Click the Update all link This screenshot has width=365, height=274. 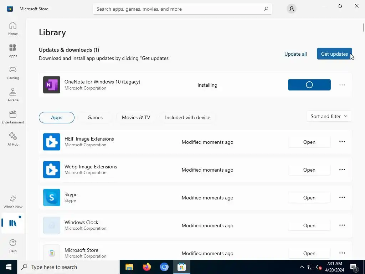(x=295, y=54)
